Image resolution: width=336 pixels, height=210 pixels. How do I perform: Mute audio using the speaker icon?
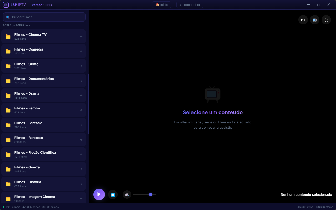127,195
